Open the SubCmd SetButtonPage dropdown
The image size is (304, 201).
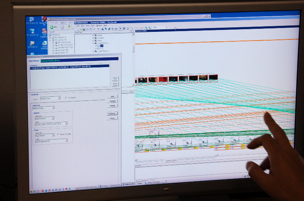[53, 108]
